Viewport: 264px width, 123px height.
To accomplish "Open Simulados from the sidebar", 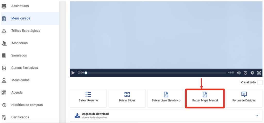I will [19, 55].
